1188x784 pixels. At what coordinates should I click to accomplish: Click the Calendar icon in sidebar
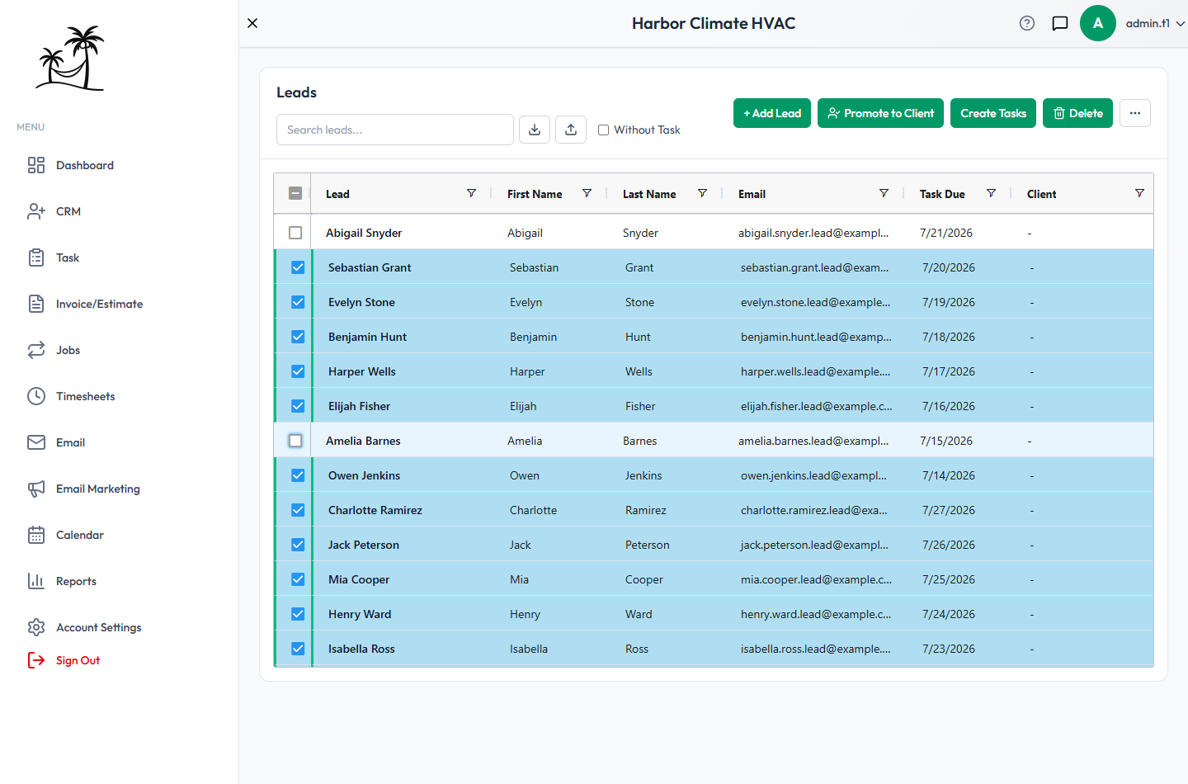pyautogui.click(x=36, y=535)
